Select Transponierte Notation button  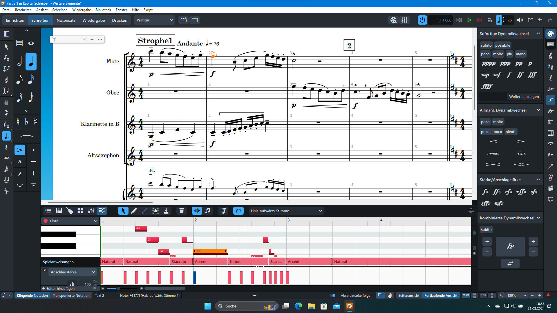[71, 295]
